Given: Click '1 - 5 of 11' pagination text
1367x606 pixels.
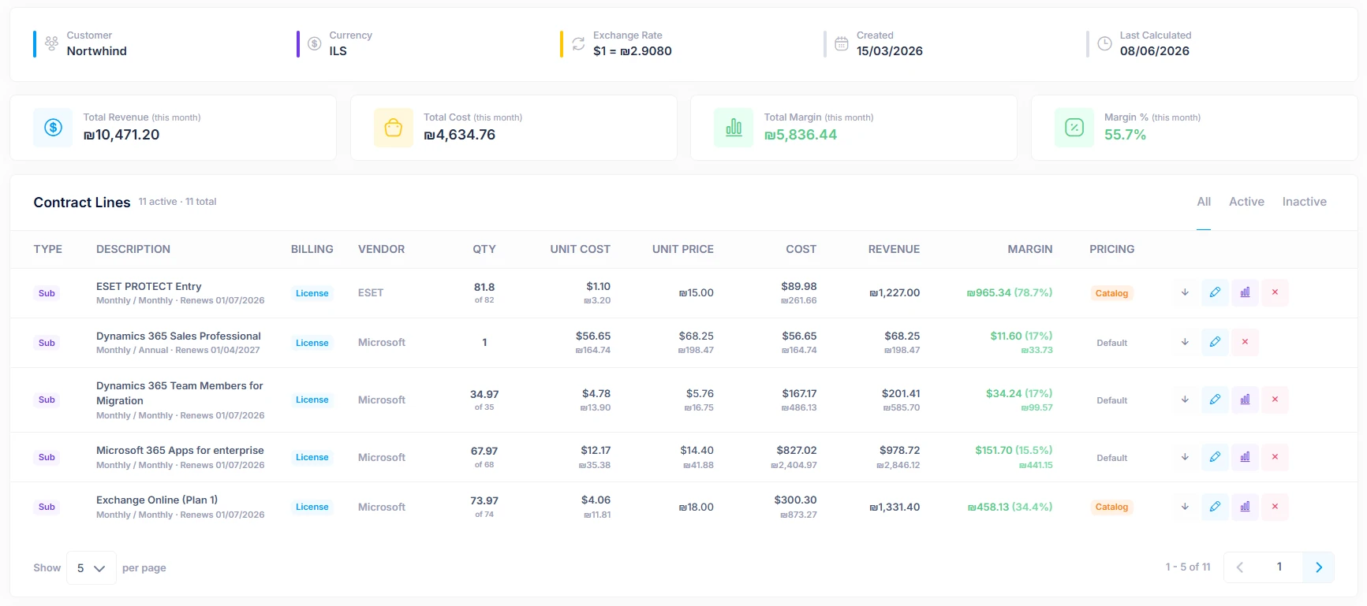Looking at the screenshot, I should click(1188, 567).
